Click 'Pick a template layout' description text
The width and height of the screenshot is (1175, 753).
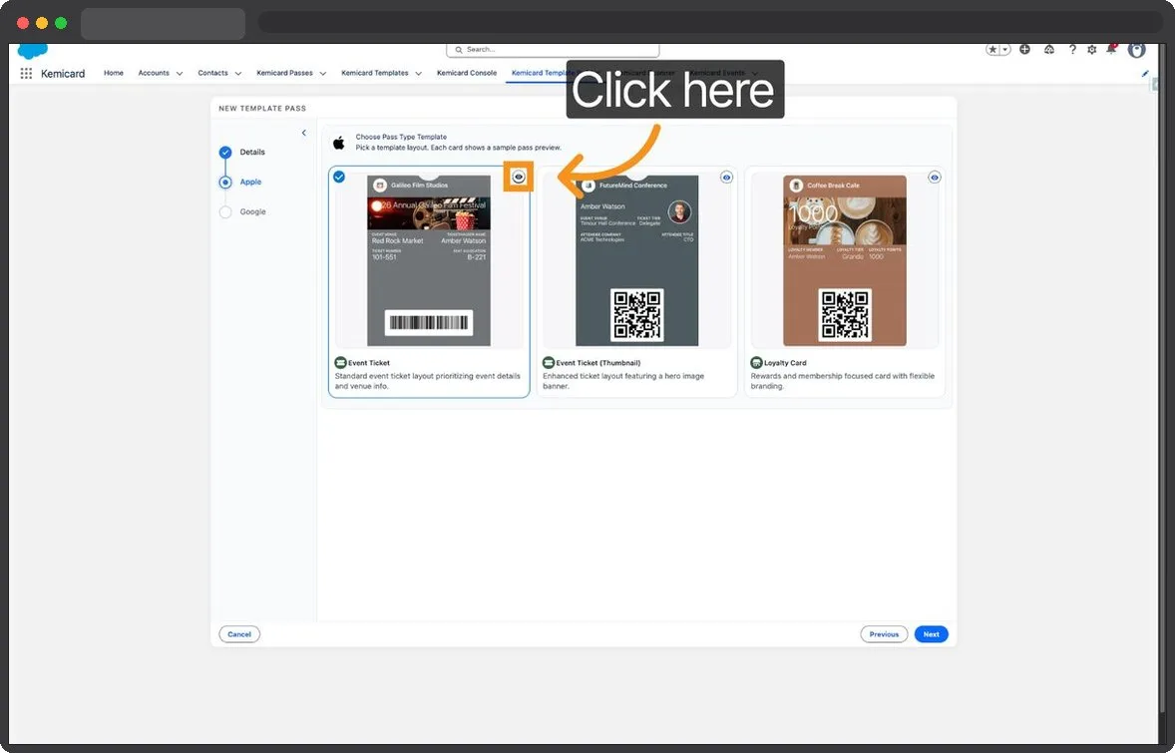click(458, 148)
